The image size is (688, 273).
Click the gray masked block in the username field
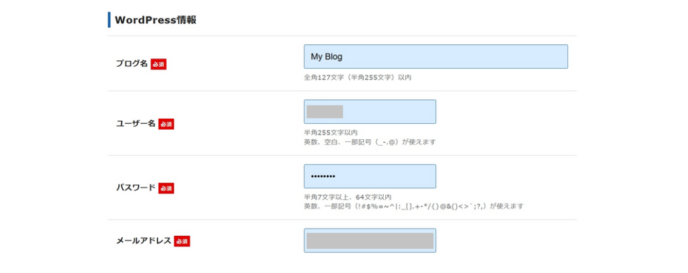pos(325,111)
